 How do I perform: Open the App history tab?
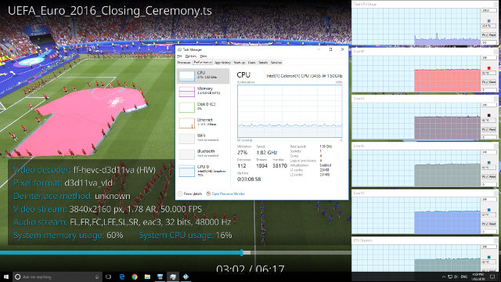[222, 63]
